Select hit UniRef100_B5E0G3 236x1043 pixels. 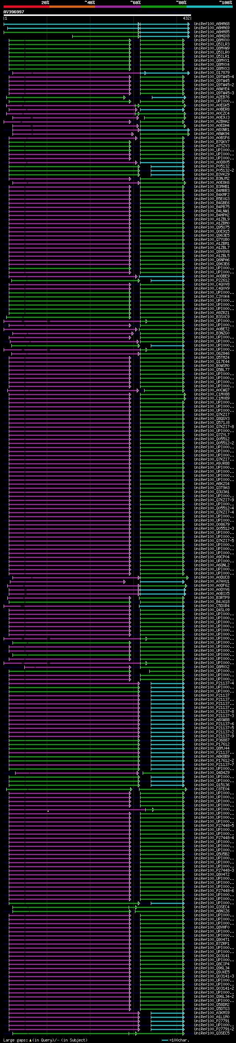click(x=212, y=199)
